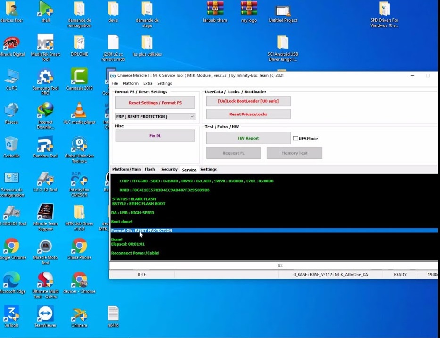
Task: Open the InfinityBox CM2SCR icon
Action: (79, 179)
